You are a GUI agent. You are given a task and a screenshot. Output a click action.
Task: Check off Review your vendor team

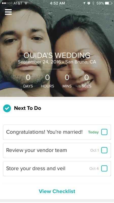(104, 150)
